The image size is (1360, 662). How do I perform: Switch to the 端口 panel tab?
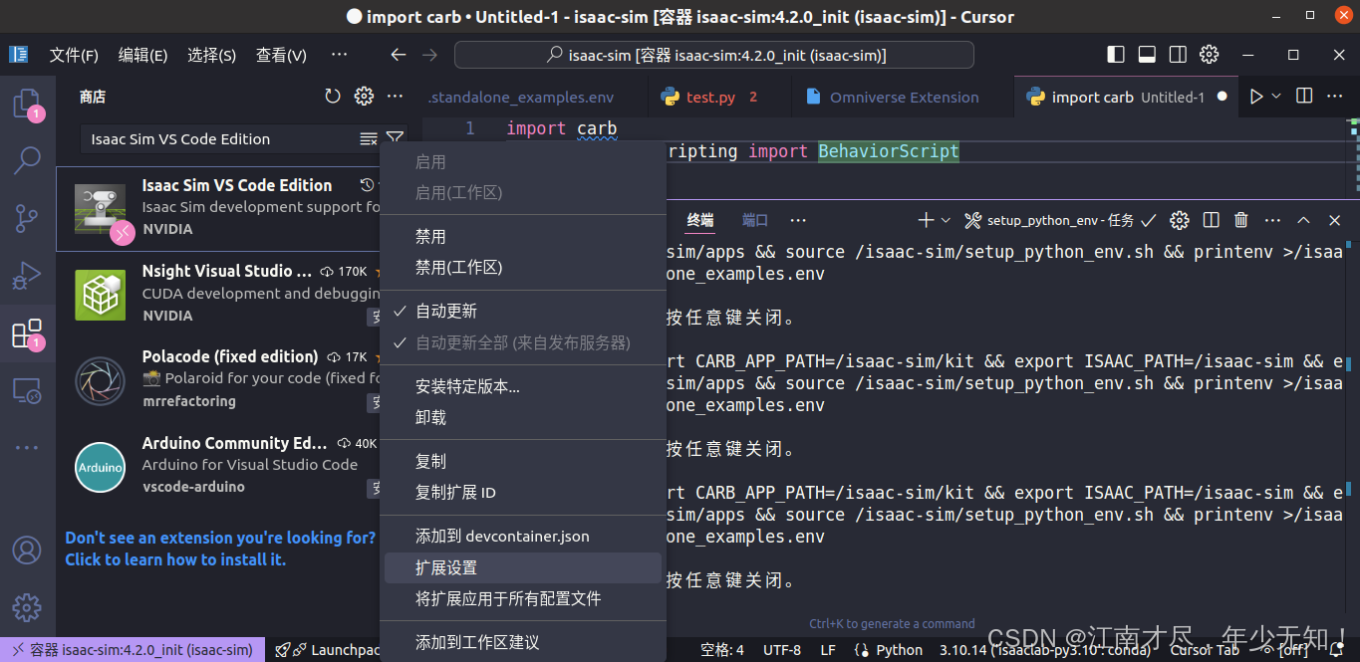(755, 220)
